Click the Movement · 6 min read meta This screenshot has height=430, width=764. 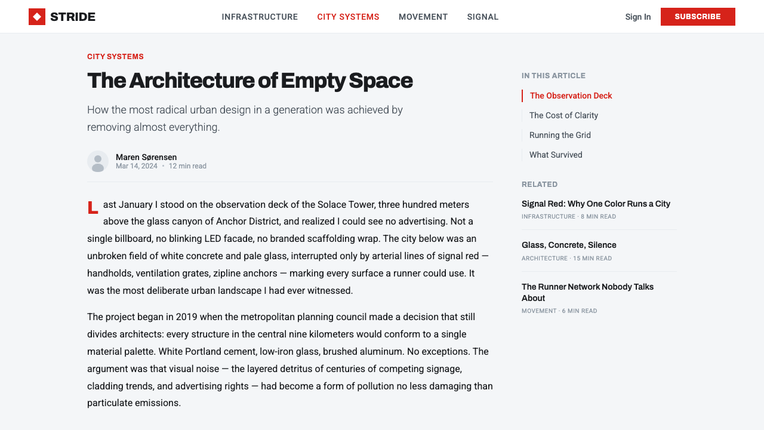pos(559,311)
